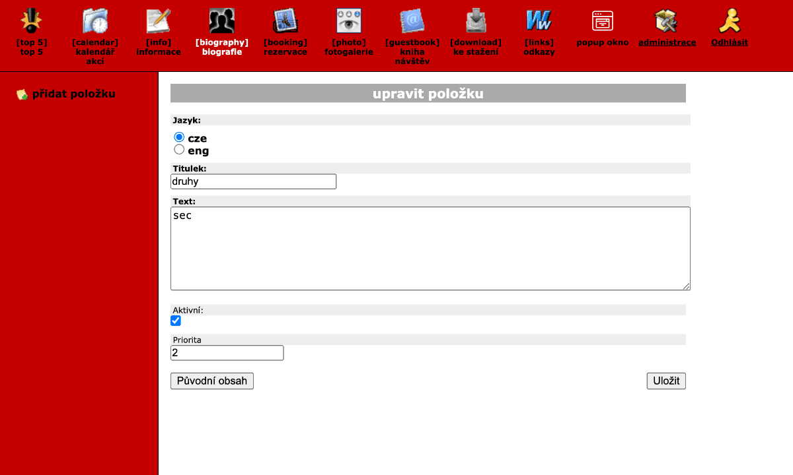Open [download] ke stažení link
This screenshot has height=475, width=793.
tap(476, 47)
